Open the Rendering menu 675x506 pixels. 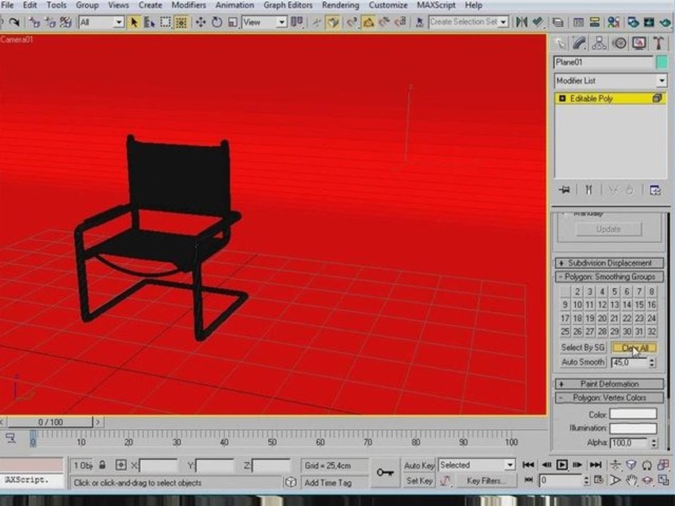coord(340,5)
